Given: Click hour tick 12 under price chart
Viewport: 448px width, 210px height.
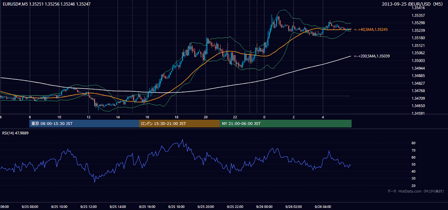Looking at the screenshot, I should point(88,117).
